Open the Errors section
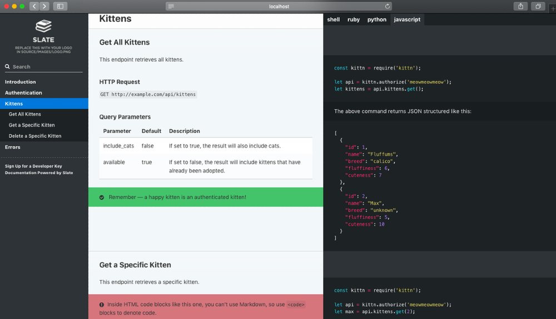 13,147
